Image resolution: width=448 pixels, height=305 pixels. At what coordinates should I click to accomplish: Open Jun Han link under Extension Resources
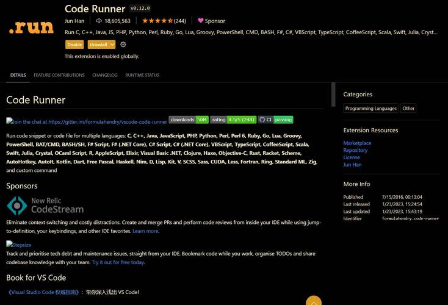(352, 165)
